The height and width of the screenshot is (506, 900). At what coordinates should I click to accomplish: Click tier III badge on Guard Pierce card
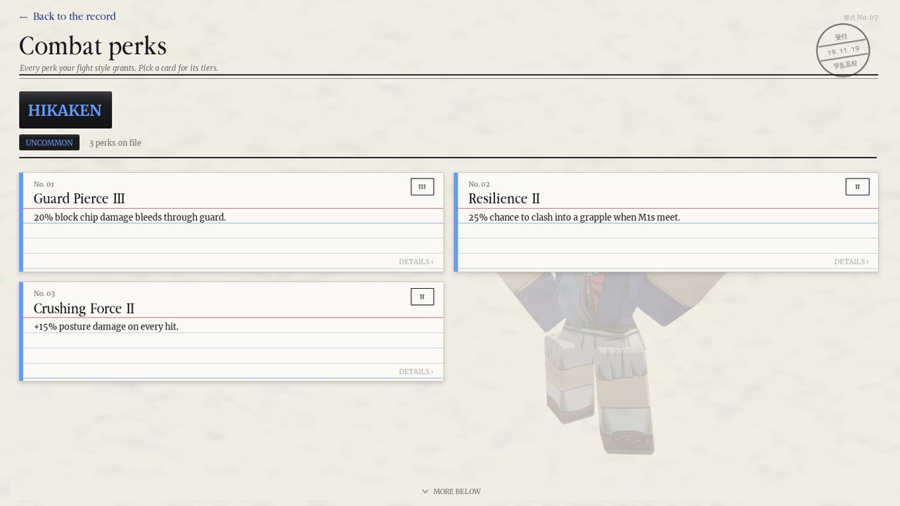[422, 187]
